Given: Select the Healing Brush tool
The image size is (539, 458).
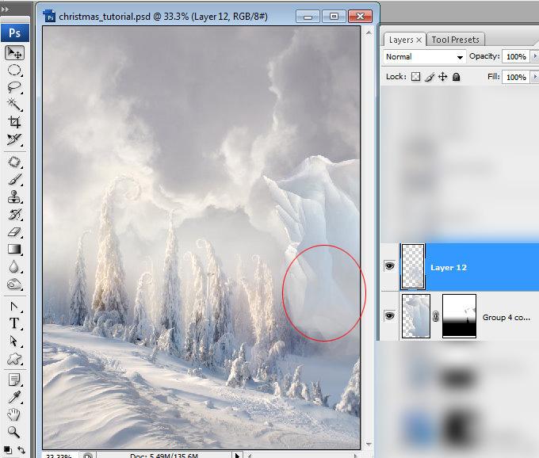Looking at the screenshot, I should 14,162.
